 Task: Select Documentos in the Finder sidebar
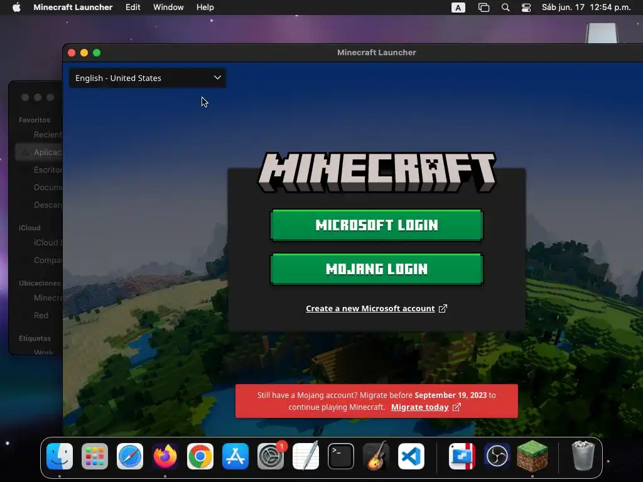coord(47,187)
